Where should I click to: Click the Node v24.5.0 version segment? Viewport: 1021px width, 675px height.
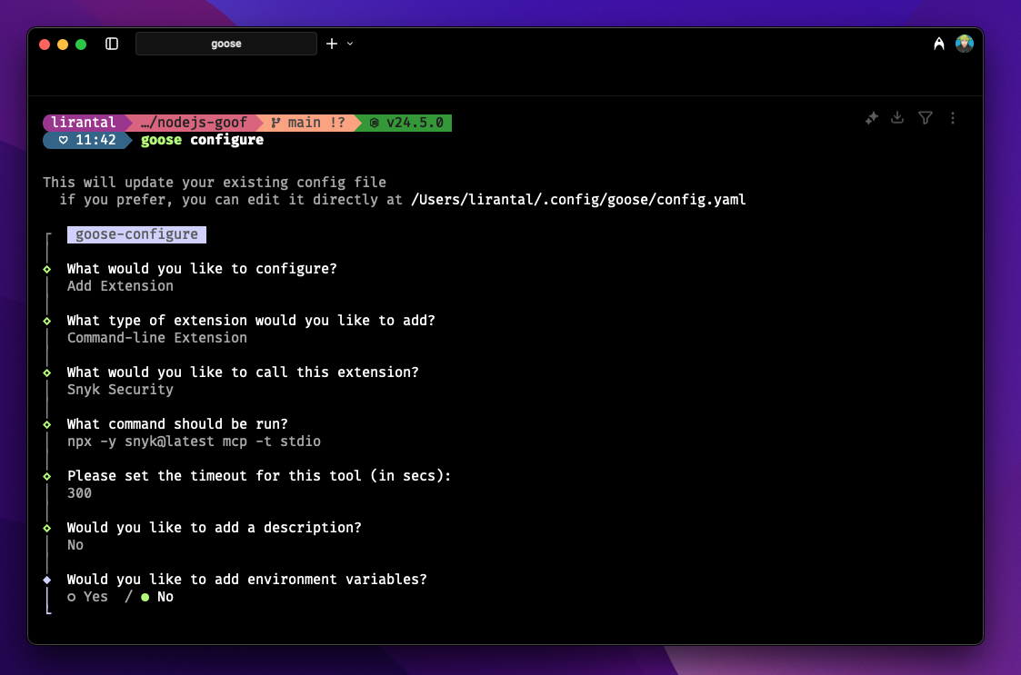click(407, 123)
